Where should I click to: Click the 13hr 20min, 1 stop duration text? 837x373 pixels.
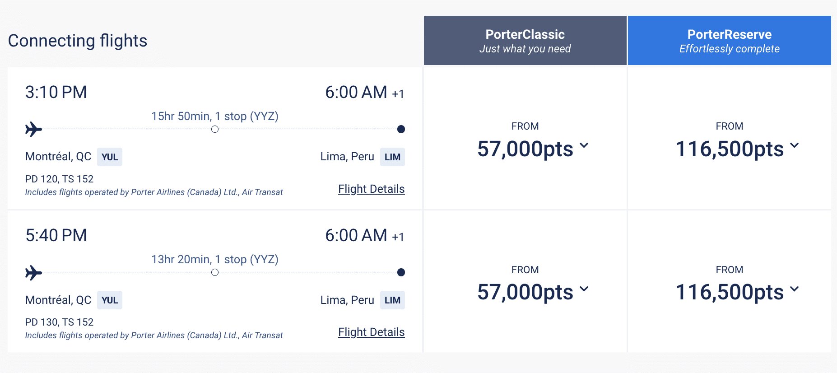point(214,259)
